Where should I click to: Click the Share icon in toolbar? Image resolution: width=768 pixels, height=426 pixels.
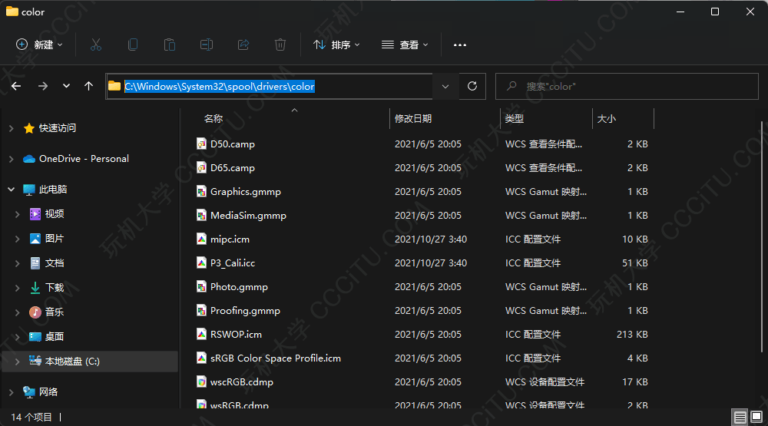click(243, 45)
